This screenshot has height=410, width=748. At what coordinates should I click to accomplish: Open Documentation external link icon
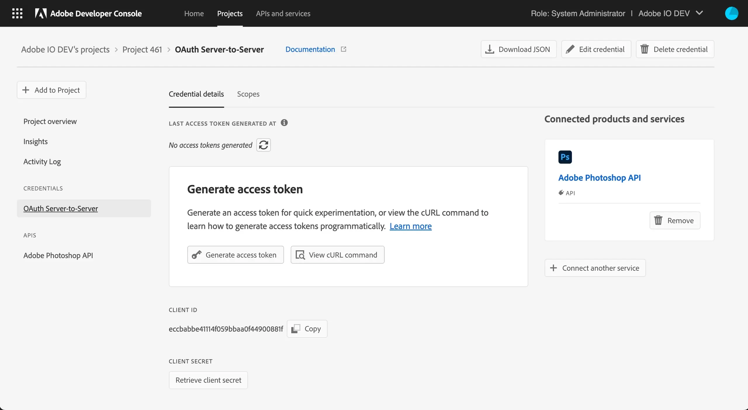pyautogui.click(x=344, y=49)
